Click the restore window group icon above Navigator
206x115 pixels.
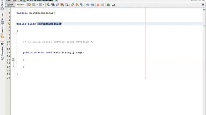click(2, 44)
